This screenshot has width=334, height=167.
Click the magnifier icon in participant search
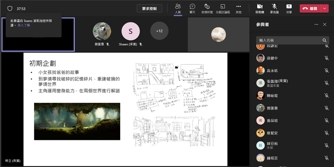pyautogui.click(x=324, y=40)
